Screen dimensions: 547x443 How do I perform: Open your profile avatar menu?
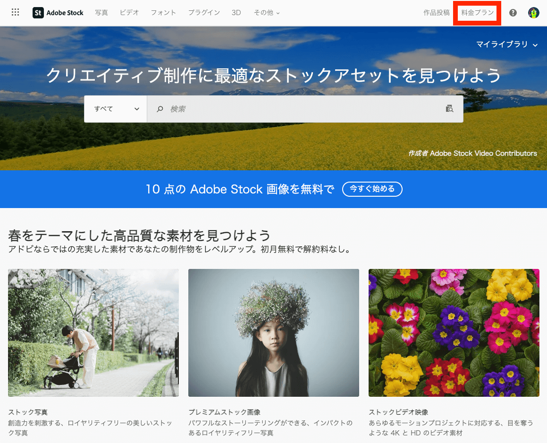[x=533, y=13]
